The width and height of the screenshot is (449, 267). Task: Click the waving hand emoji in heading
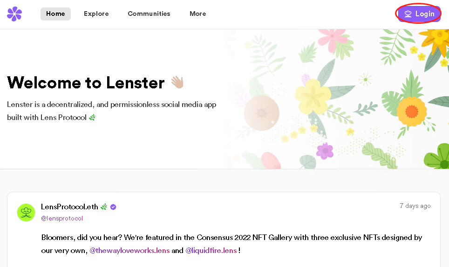177,83
